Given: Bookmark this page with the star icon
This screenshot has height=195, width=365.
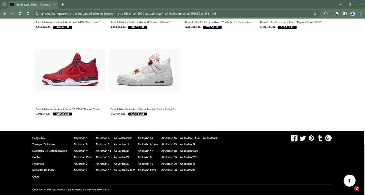Looking at the screenshot, I should click(315, 14).
